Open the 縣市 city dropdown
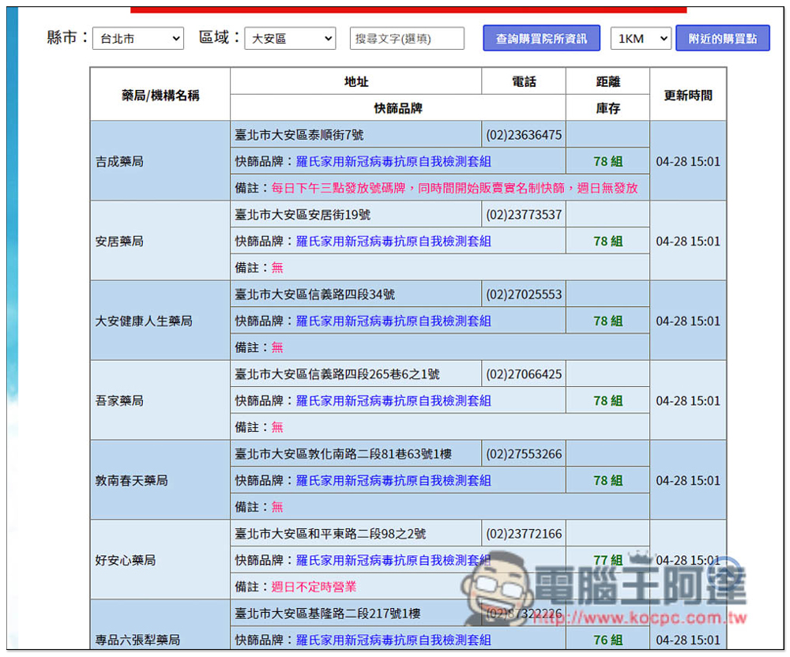Screen dimensions: 790x657 (x=137, y=39)
